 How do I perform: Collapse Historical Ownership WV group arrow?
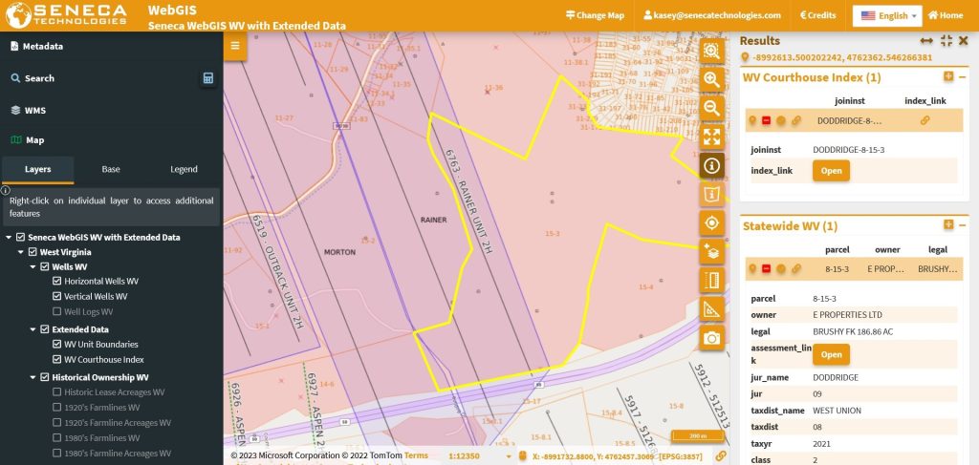pos(33,377)
